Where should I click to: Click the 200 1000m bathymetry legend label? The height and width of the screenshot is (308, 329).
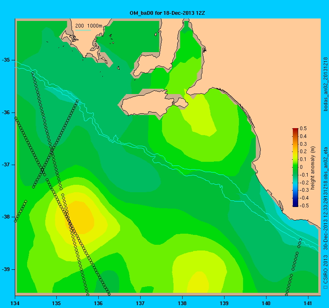[89, 26]
